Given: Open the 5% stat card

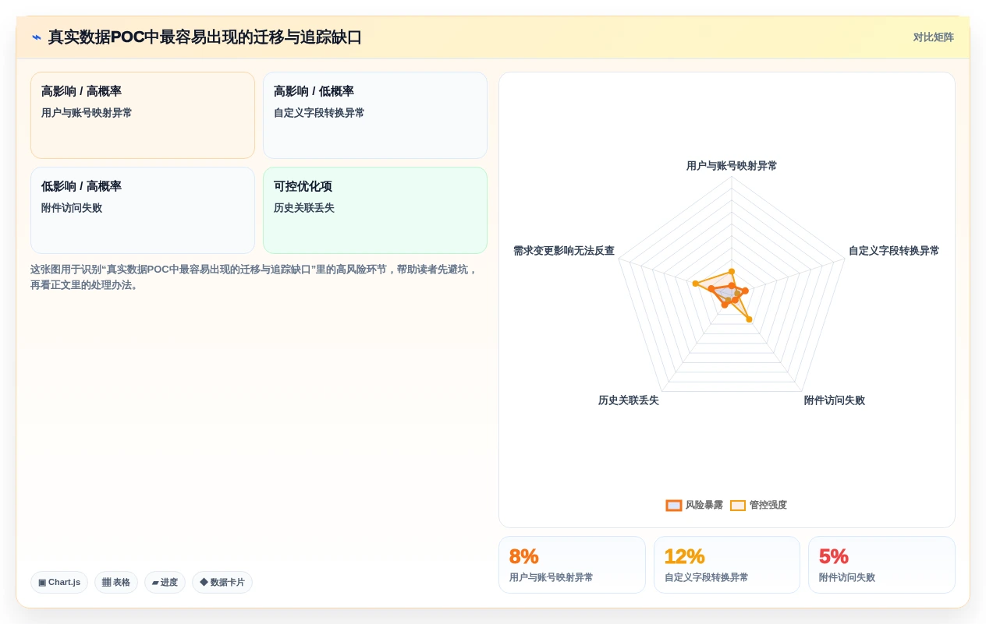Looking at the screenshot, I should coord(881,565).
